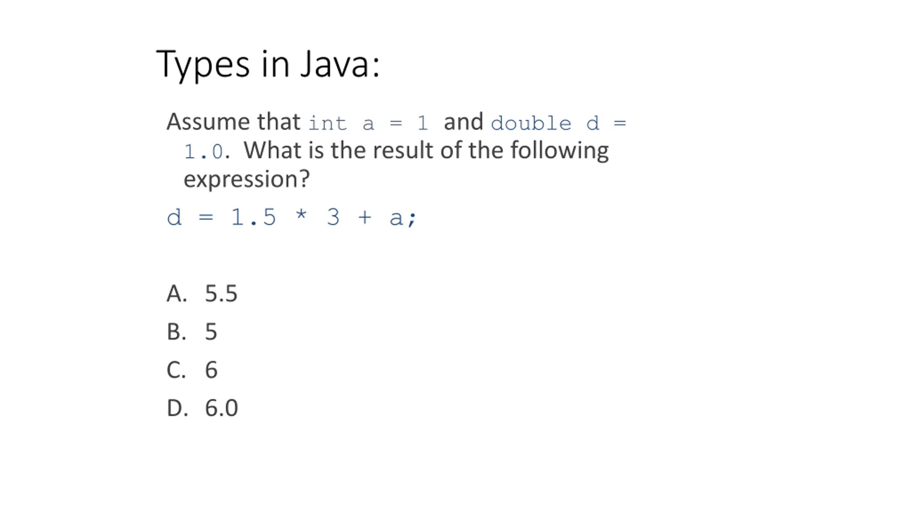Click the 'double d =' code snippet
This screenshot has height=512, width=911.
click(x=558, y=123)
